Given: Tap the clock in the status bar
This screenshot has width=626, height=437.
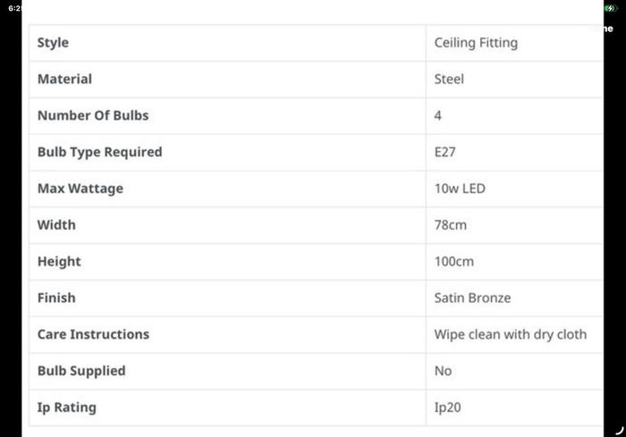Looking at the screenshot, I should (14, 8).
